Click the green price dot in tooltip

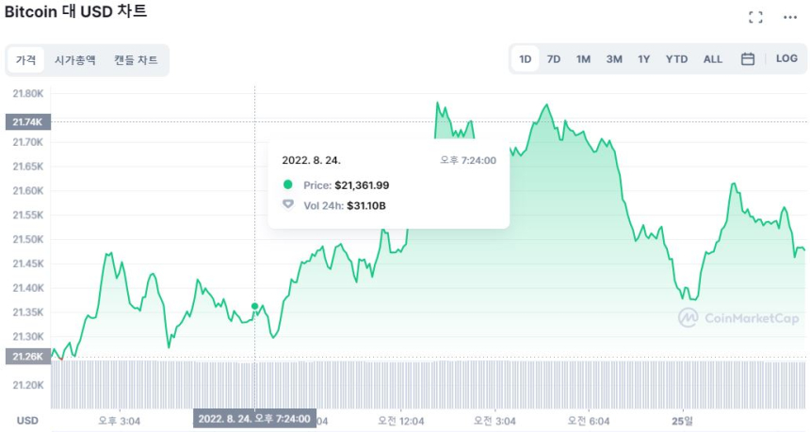[288, 185]
